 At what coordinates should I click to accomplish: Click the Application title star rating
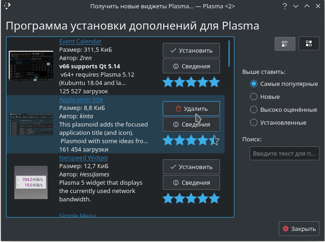point(191,140)
